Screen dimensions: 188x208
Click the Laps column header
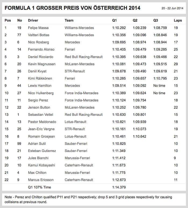[178, 20]
